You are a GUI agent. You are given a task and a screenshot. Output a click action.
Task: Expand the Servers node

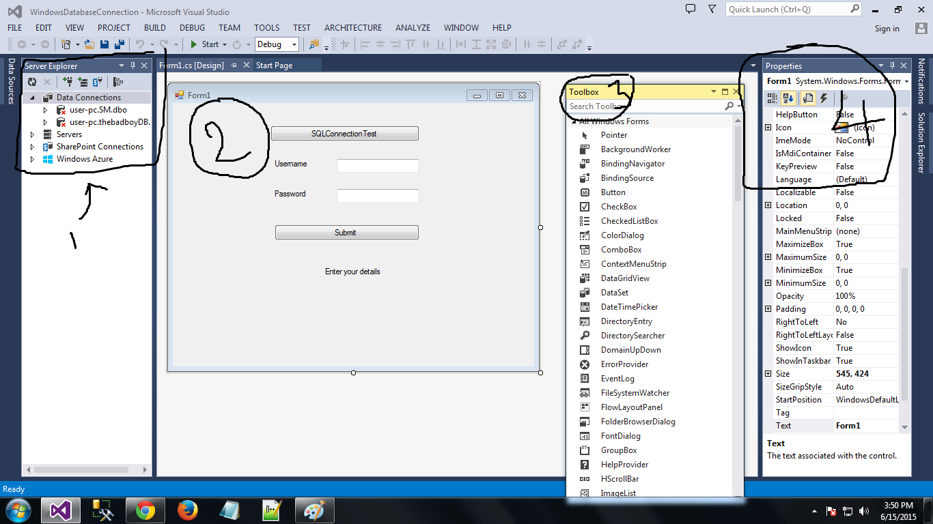point(32,134)
